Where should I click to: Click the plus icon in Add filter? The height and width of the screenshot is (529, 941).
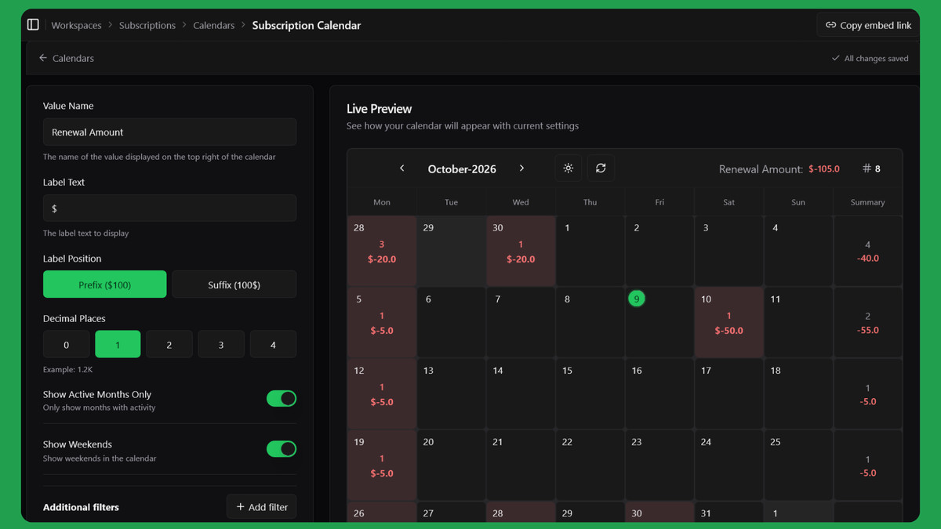pyautogui.click(x=241, y=507)
